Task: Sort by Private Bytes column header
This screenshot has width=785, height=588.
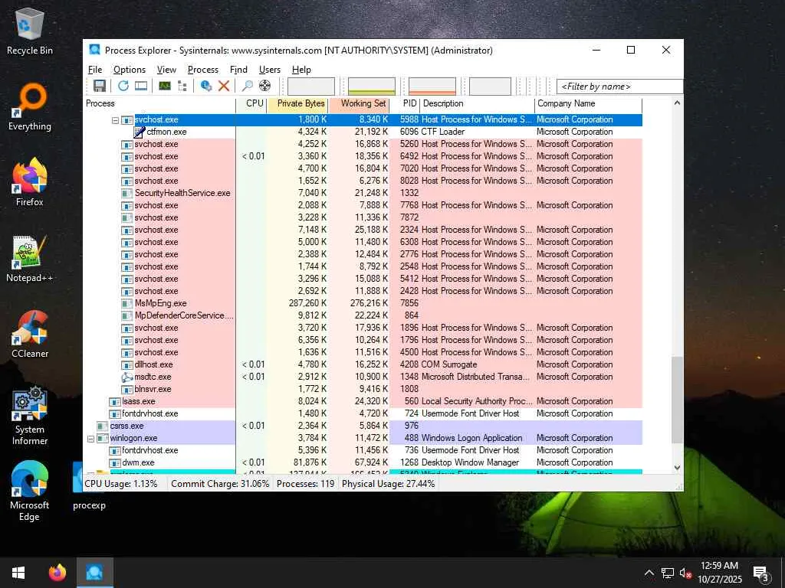Action: pyautogui.click(x=298, y=103)
